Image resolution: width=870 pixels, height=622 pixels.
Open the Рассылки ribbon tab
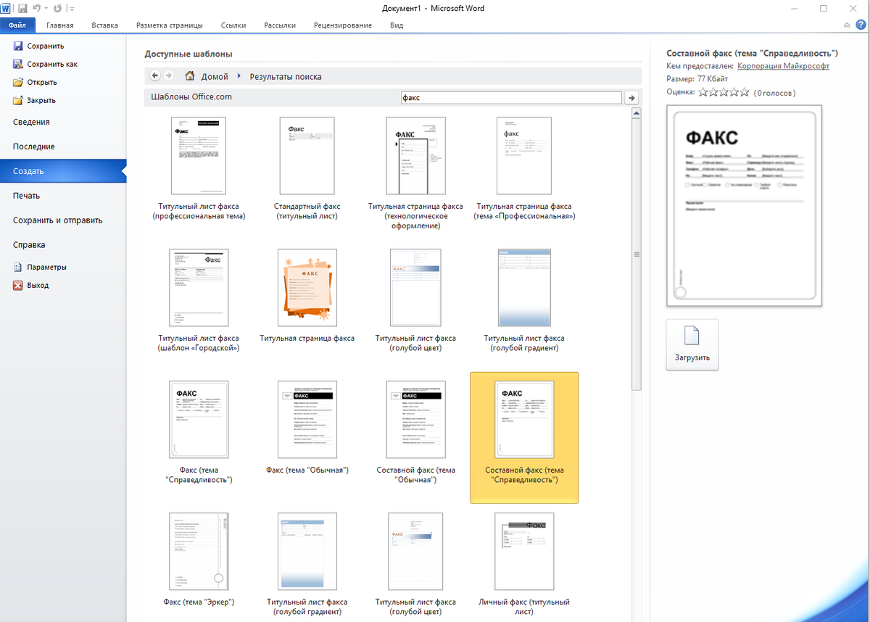pos(280,25)
